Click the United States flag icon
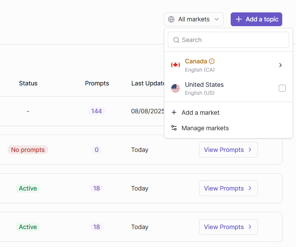The width and height of the screenshot is (296, 247). click(x=175, y=88)
